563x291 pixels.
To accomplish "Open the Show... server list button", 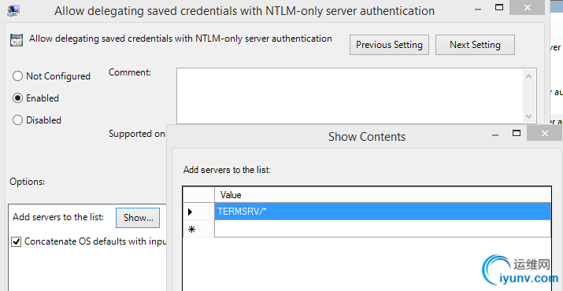I will pyautogui.click(x=138, y=217).
